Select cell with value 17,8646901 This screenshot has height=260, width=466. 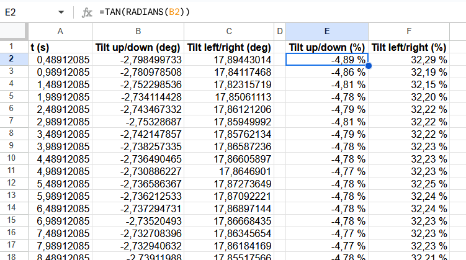(x=229, y=171)
